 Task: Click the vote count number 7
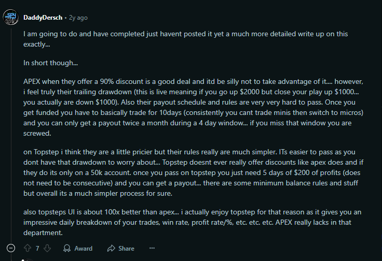point(37,249)
